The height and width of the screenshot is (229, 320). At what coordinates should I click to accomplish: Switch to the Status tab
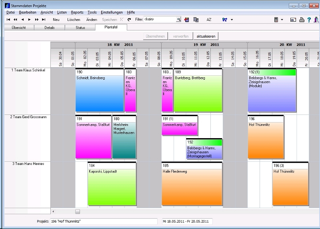point(80,28)
